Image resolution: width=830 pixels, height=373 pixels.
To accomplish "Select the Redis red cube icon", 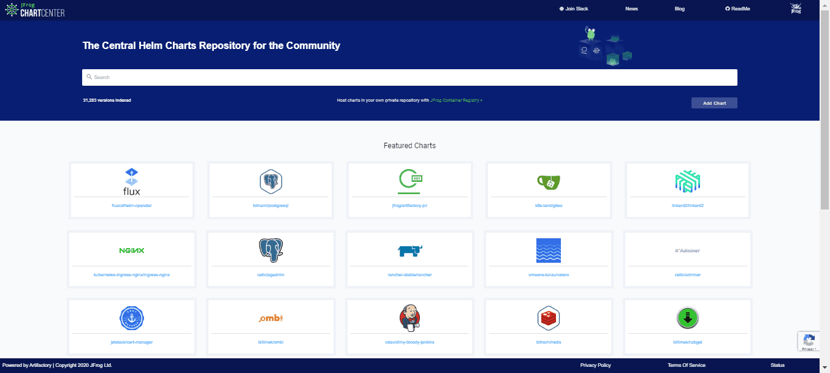I will coord(548,318).
